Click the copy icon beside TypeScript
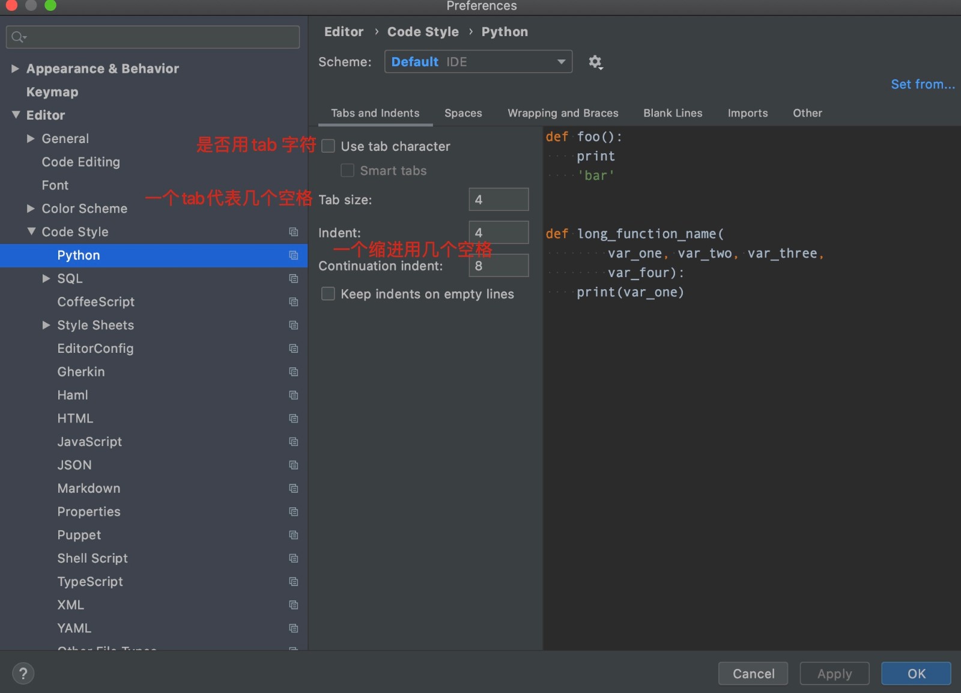The image size is (961, 693). [x=293, y=582]
